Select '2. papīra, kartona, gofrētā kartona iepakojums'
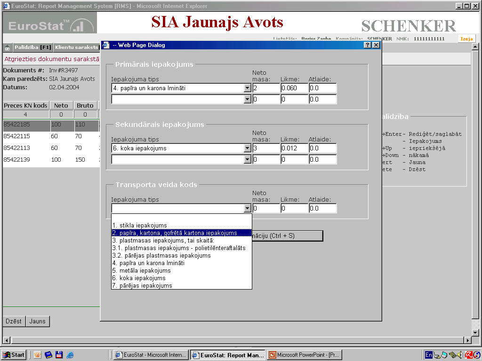The height and width of the screenshot is (361, 482). [182, 233]
